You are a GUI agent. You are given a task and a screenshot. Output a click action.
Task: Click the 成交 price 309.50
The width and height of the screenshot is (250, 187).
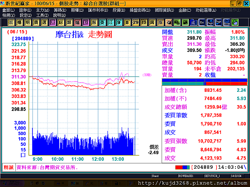pos(194,50)
